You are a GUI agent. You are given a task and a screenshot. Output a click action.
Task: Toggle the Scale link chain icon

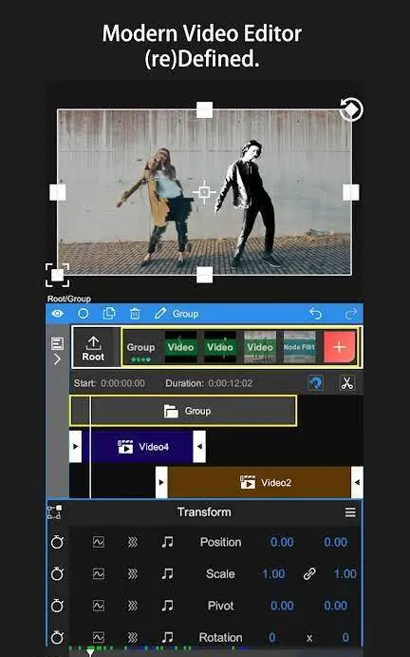(x=309, y=573)
